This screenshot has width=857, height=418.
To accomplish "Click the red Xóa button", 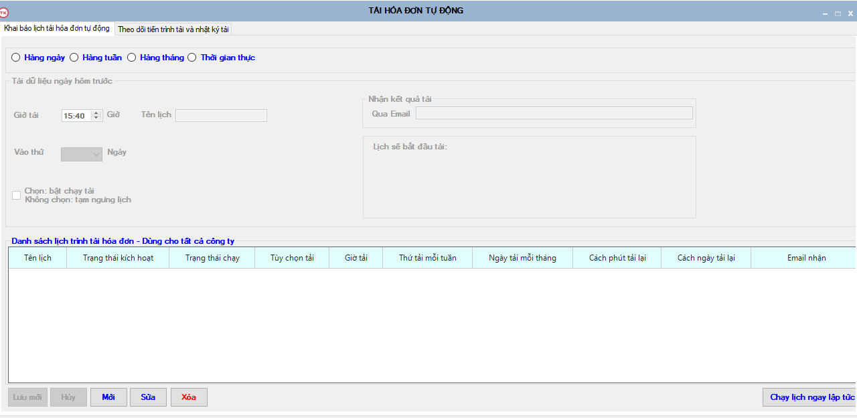I will click(189, 397).
